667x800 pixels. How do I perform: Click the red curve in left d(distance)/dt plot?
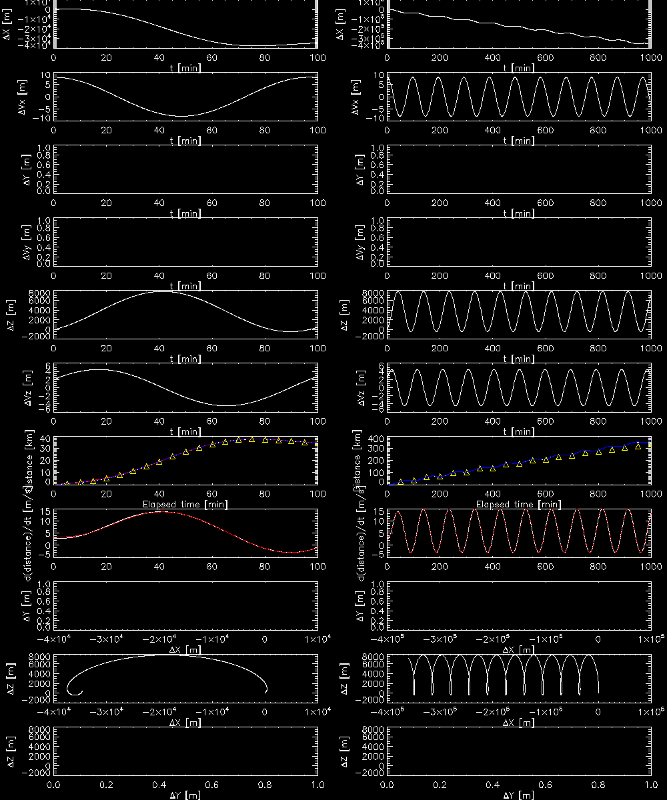pyautogui.click(x=160, y=512)
